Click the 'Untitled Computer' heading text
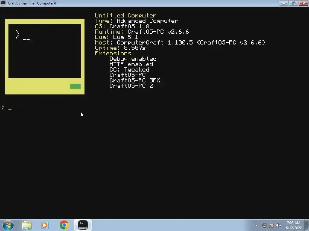Image resolution: width=309 pixels, height=231 pixels. click(126, 16)
